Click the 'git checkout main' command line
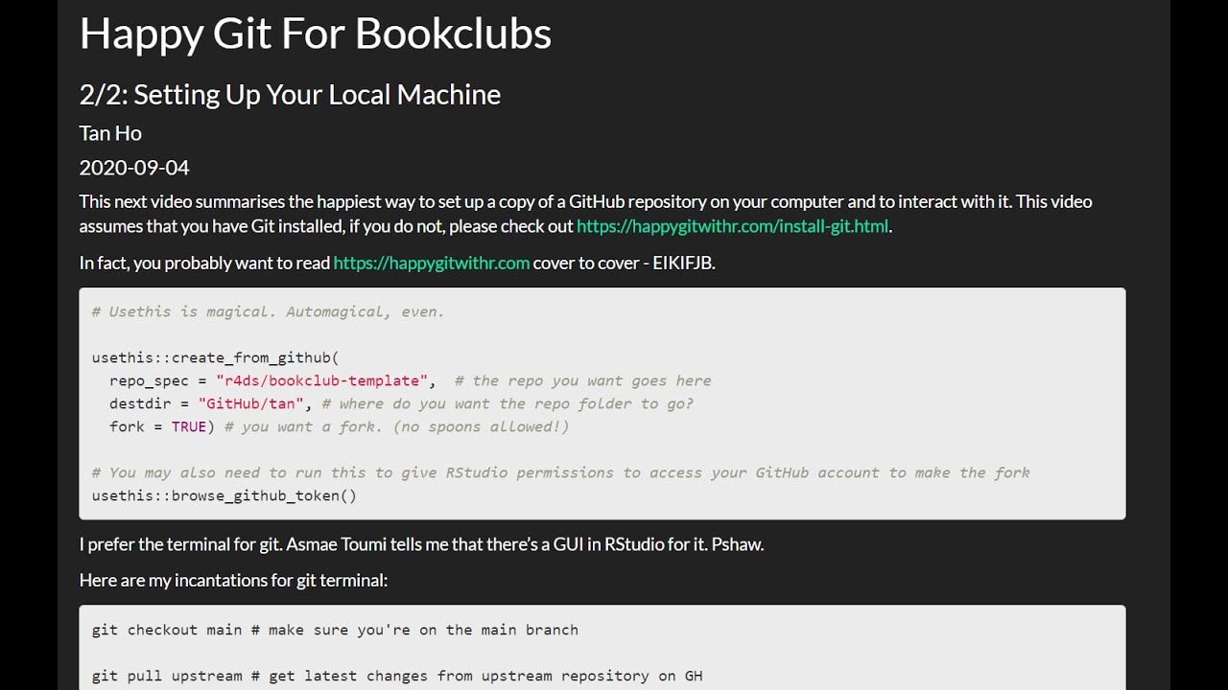This screenshot has width=1228, height=690. (x=335, y=630)
